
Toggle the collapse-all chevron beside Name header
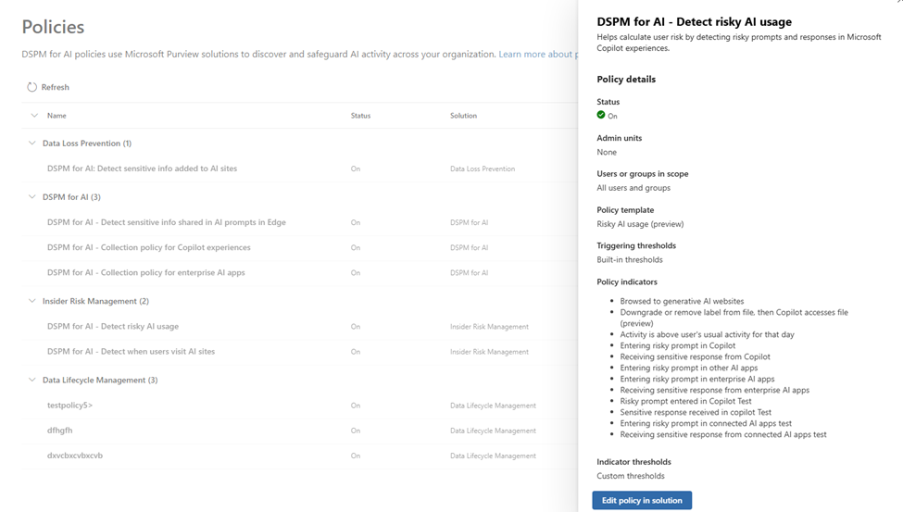click(34, 116)
